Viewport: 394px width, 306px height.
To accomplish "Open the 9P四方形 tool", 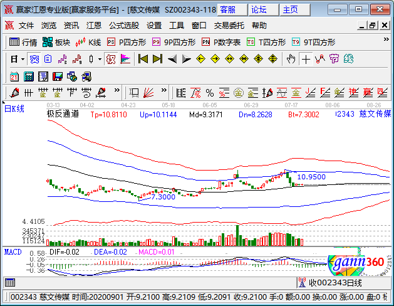I will pyautogui.click(x=174, y=42).
